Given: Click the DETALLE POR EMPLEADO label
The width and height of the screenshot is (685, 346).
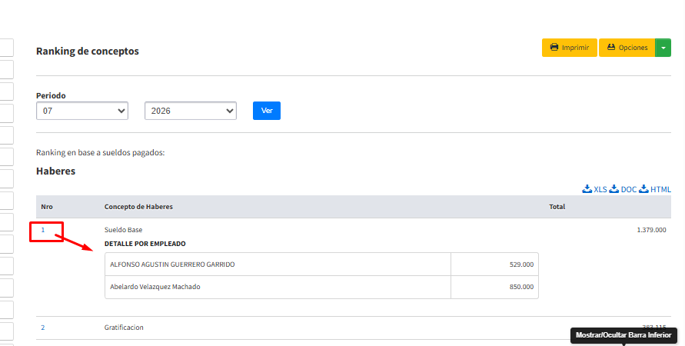Looking at the screenshot, I should [x=145, y=244].
